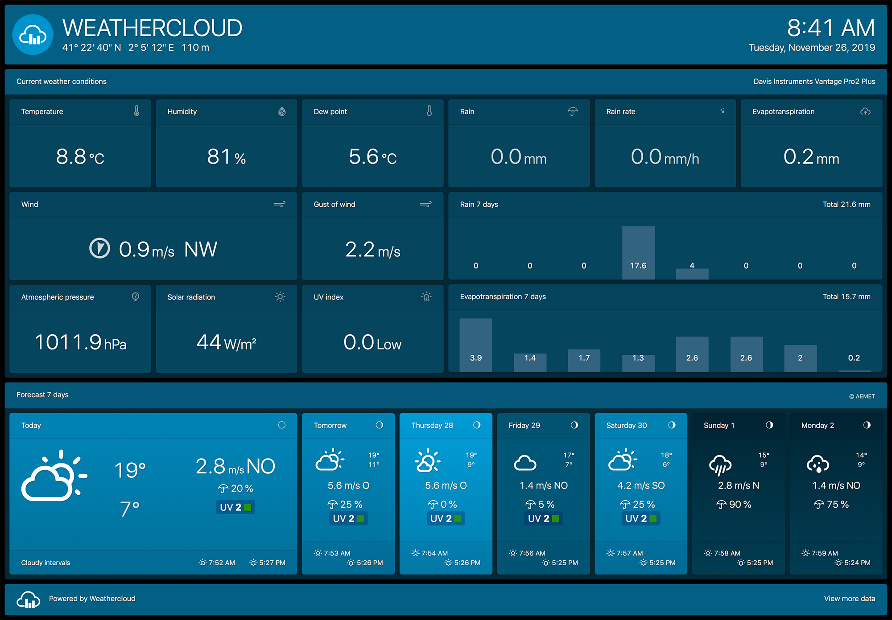
Task: Click the station coordinates text
Action: point(136,47)
